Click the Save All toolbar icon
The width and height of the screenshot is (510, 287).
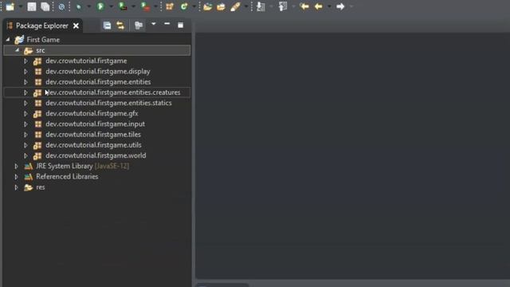coord(45,6)
